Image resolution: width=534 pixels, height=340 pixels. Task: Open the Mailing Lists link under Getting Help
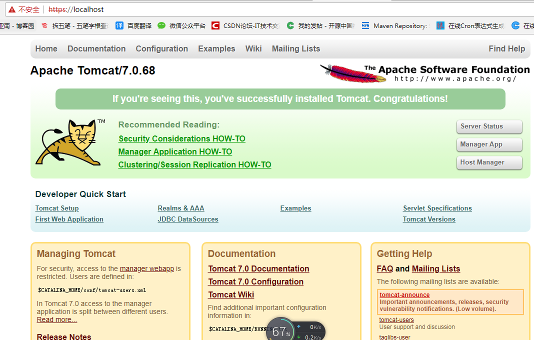click(436, 269)
